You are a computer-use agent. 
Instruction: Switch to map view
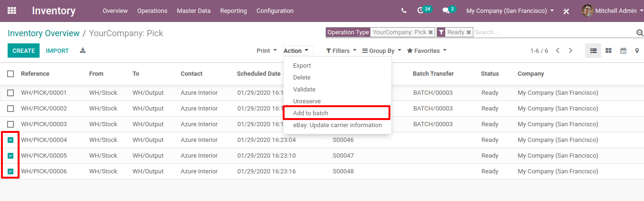tap(637, 50)
